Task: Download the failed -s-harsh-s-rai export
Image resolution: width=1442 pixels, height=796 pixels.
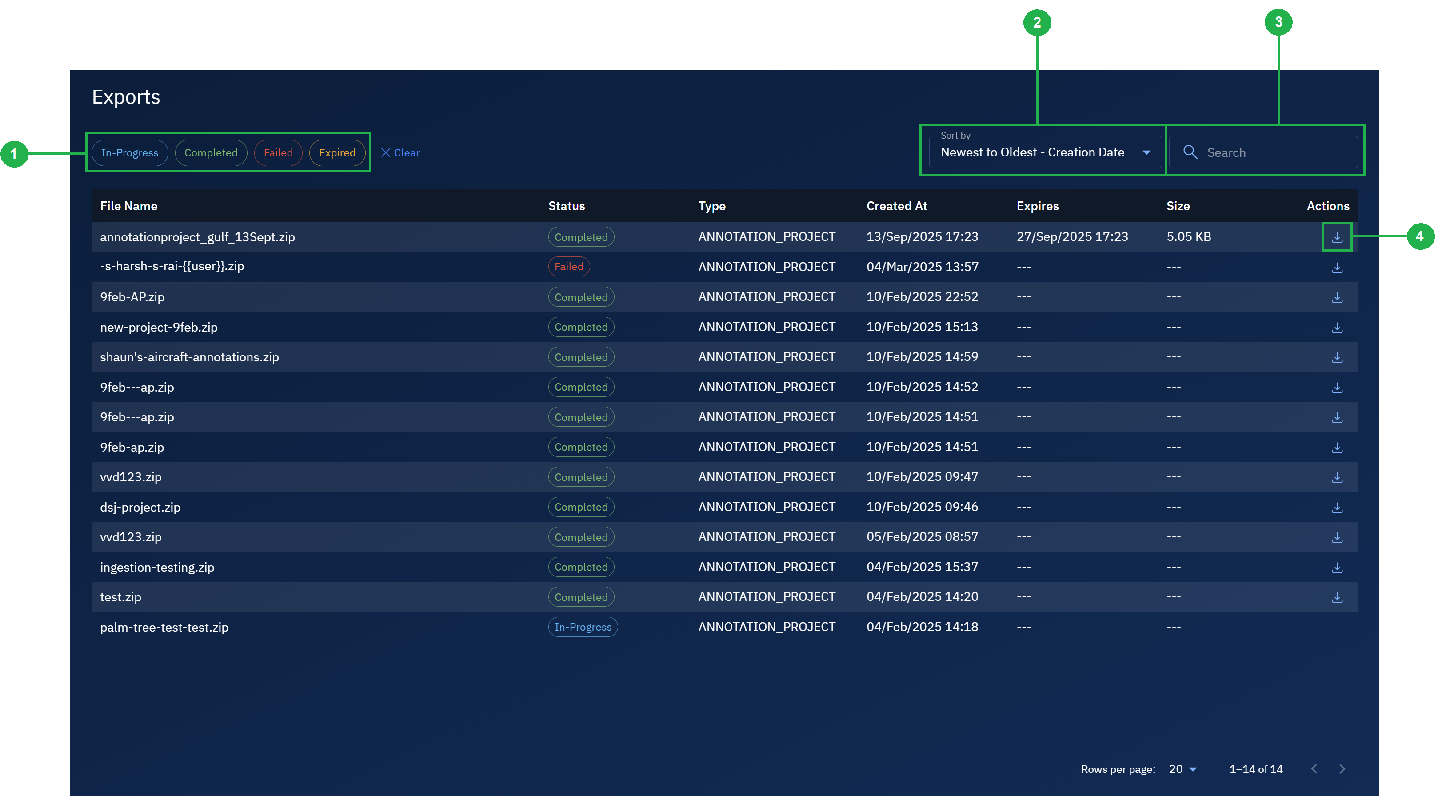Action: (x=1337, y=267)
